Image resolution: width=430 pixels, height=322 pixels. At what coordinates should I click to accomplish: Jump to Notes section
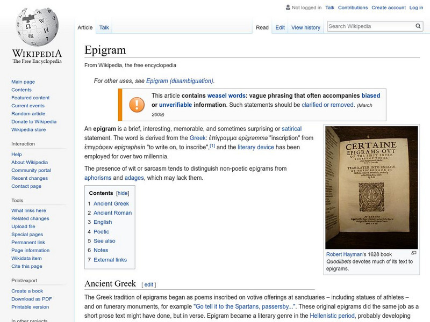pos(101,250)
